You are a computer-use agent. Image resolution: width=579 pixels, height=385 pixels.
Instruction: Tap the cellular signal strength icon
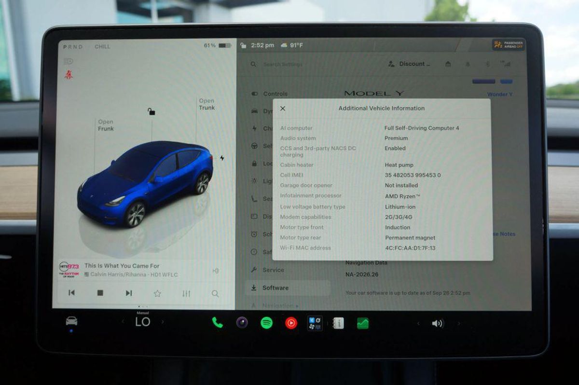click(506, 64)
